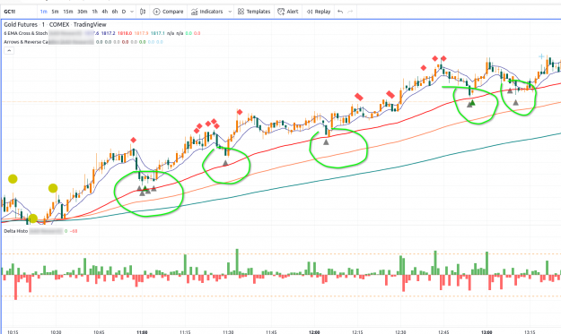The width and height of the screenshot is (561, 334).
Task: Switch chart to 1h interval
Action: (95, 12)
